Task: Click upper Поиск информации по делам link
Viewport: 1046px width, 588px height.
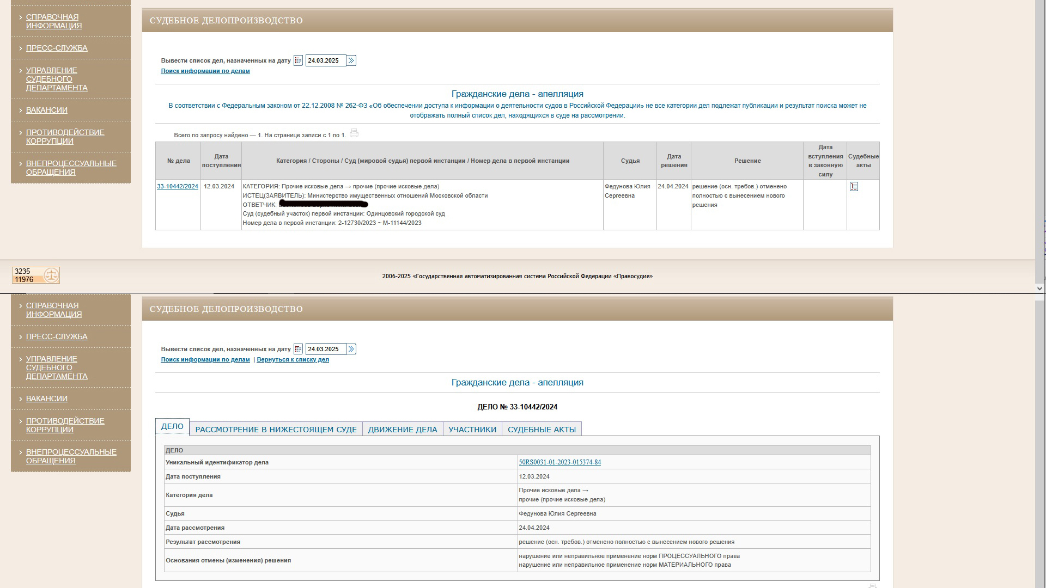Action: (205, 71)
